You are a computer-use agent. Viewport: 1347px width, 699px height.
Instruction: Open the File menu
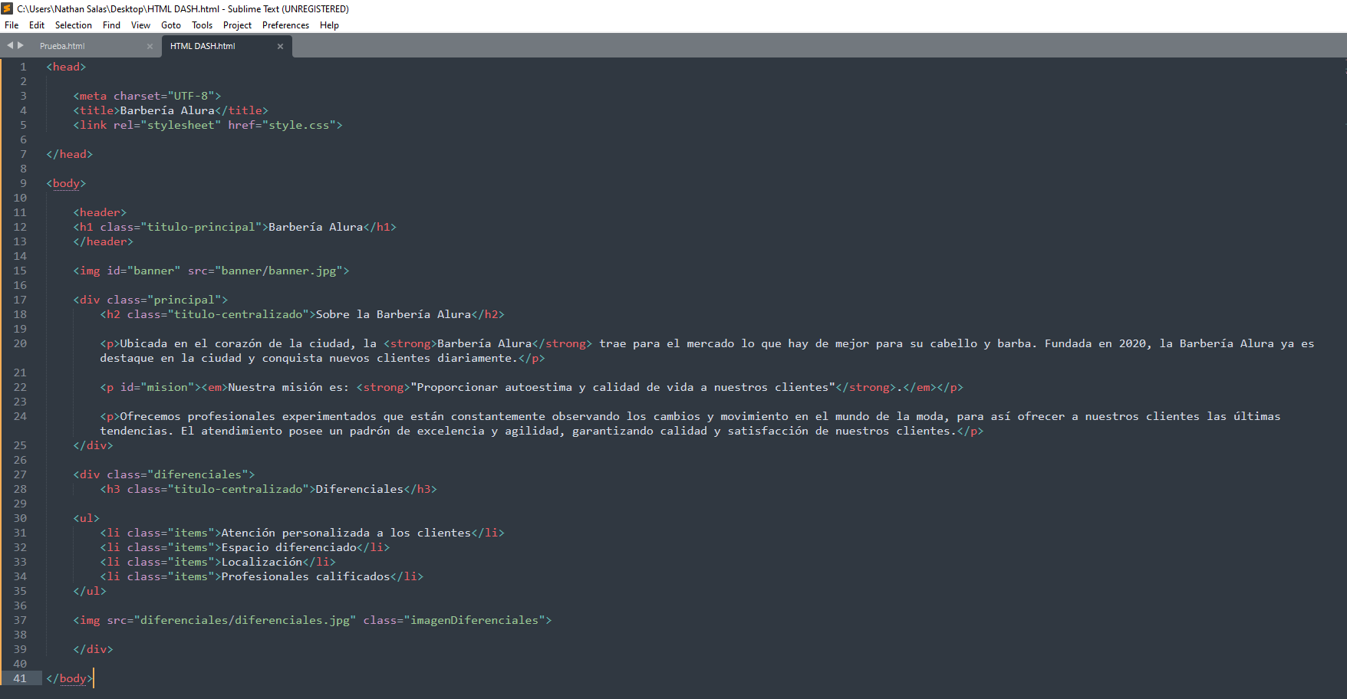[12, 25]
